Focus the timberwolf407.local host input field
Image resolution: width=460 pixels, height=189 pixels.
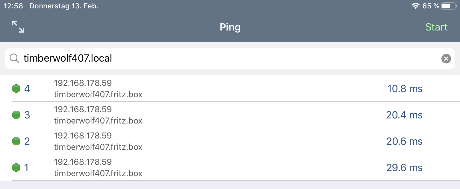(x=230, y=59)
